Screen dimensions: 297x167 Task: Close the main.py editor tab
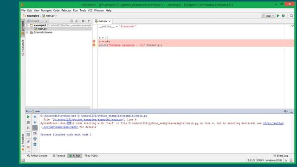click(x=110, y=21)
